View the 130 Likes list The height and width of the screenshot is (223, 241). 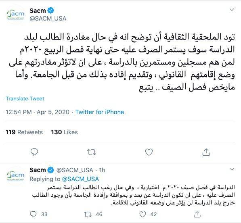[x=65, y=132]
